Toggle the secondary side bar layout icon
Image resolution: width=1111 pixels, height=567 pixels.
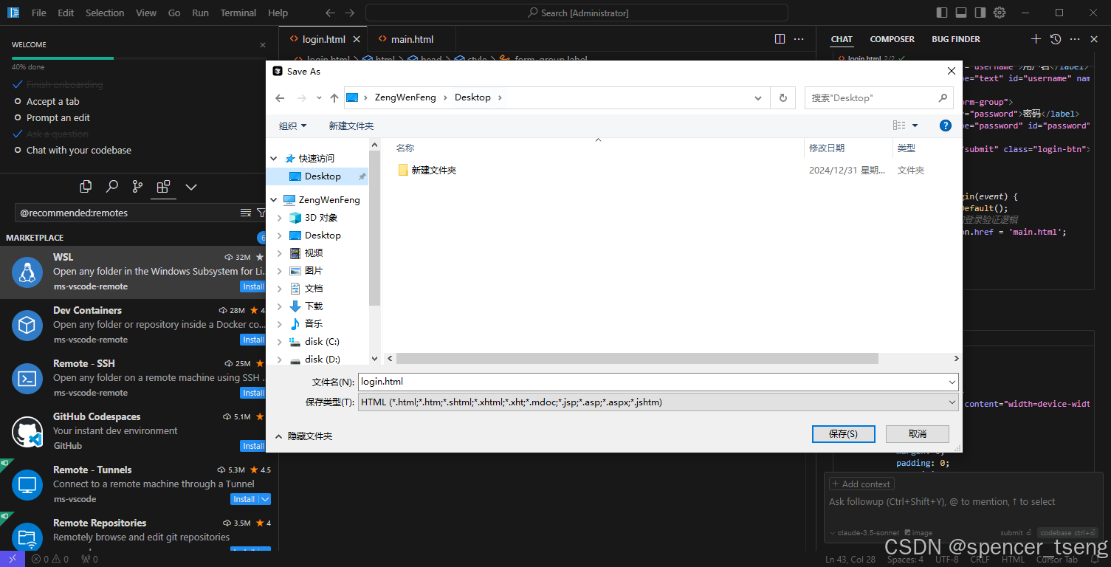point(980,13)
